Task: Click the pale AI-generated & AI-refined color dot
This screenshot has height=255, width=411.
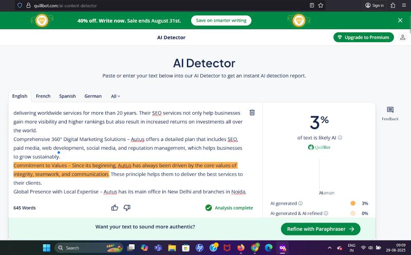Action: pos(353,213)
